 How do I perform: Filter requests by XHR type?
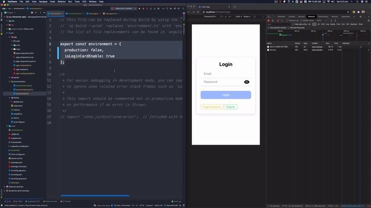tap(314, 24)
